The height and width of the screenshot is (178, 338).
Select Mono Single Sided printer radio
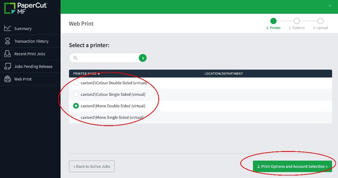pos(76,117)
